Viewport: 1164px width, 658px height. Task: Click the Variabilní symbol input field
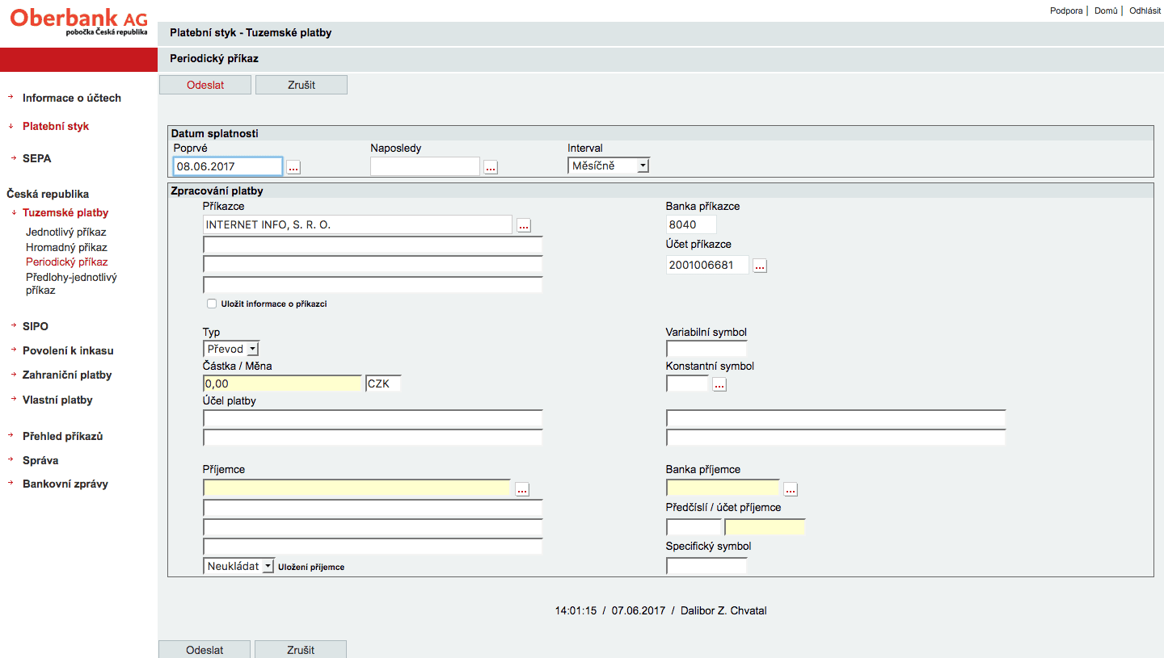(x=706, y=349)
